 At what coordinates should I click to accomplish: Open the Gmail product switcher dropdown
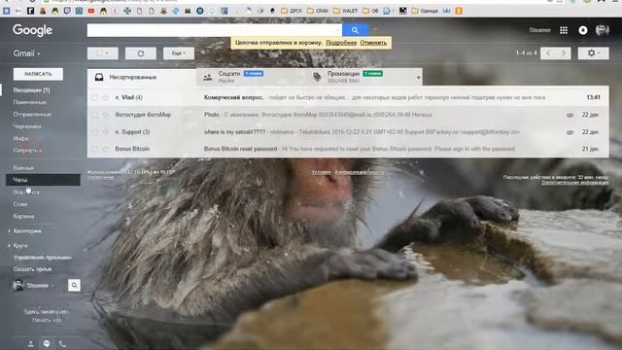[26, 53]
